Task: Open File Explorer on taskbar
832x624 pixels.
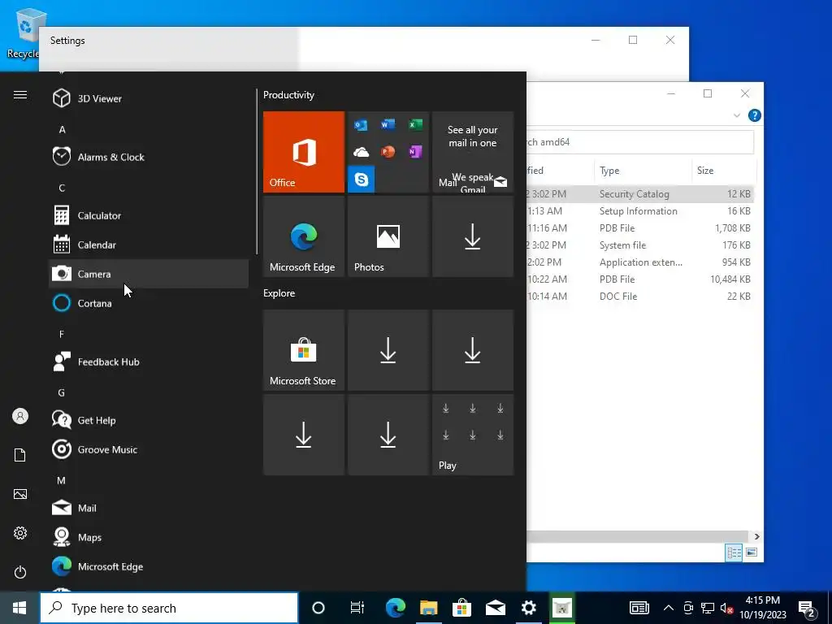Action: point(429,608)
